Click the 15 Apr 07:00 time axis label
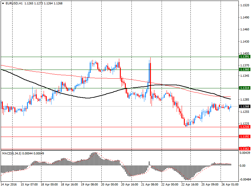 (x=29, y=185)
